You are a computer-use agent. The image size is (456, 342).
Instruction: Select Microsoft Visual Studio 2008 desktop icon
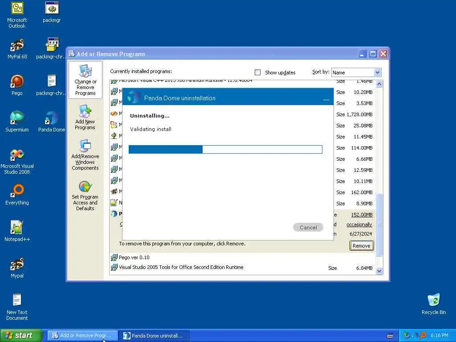tap(17, 161)
